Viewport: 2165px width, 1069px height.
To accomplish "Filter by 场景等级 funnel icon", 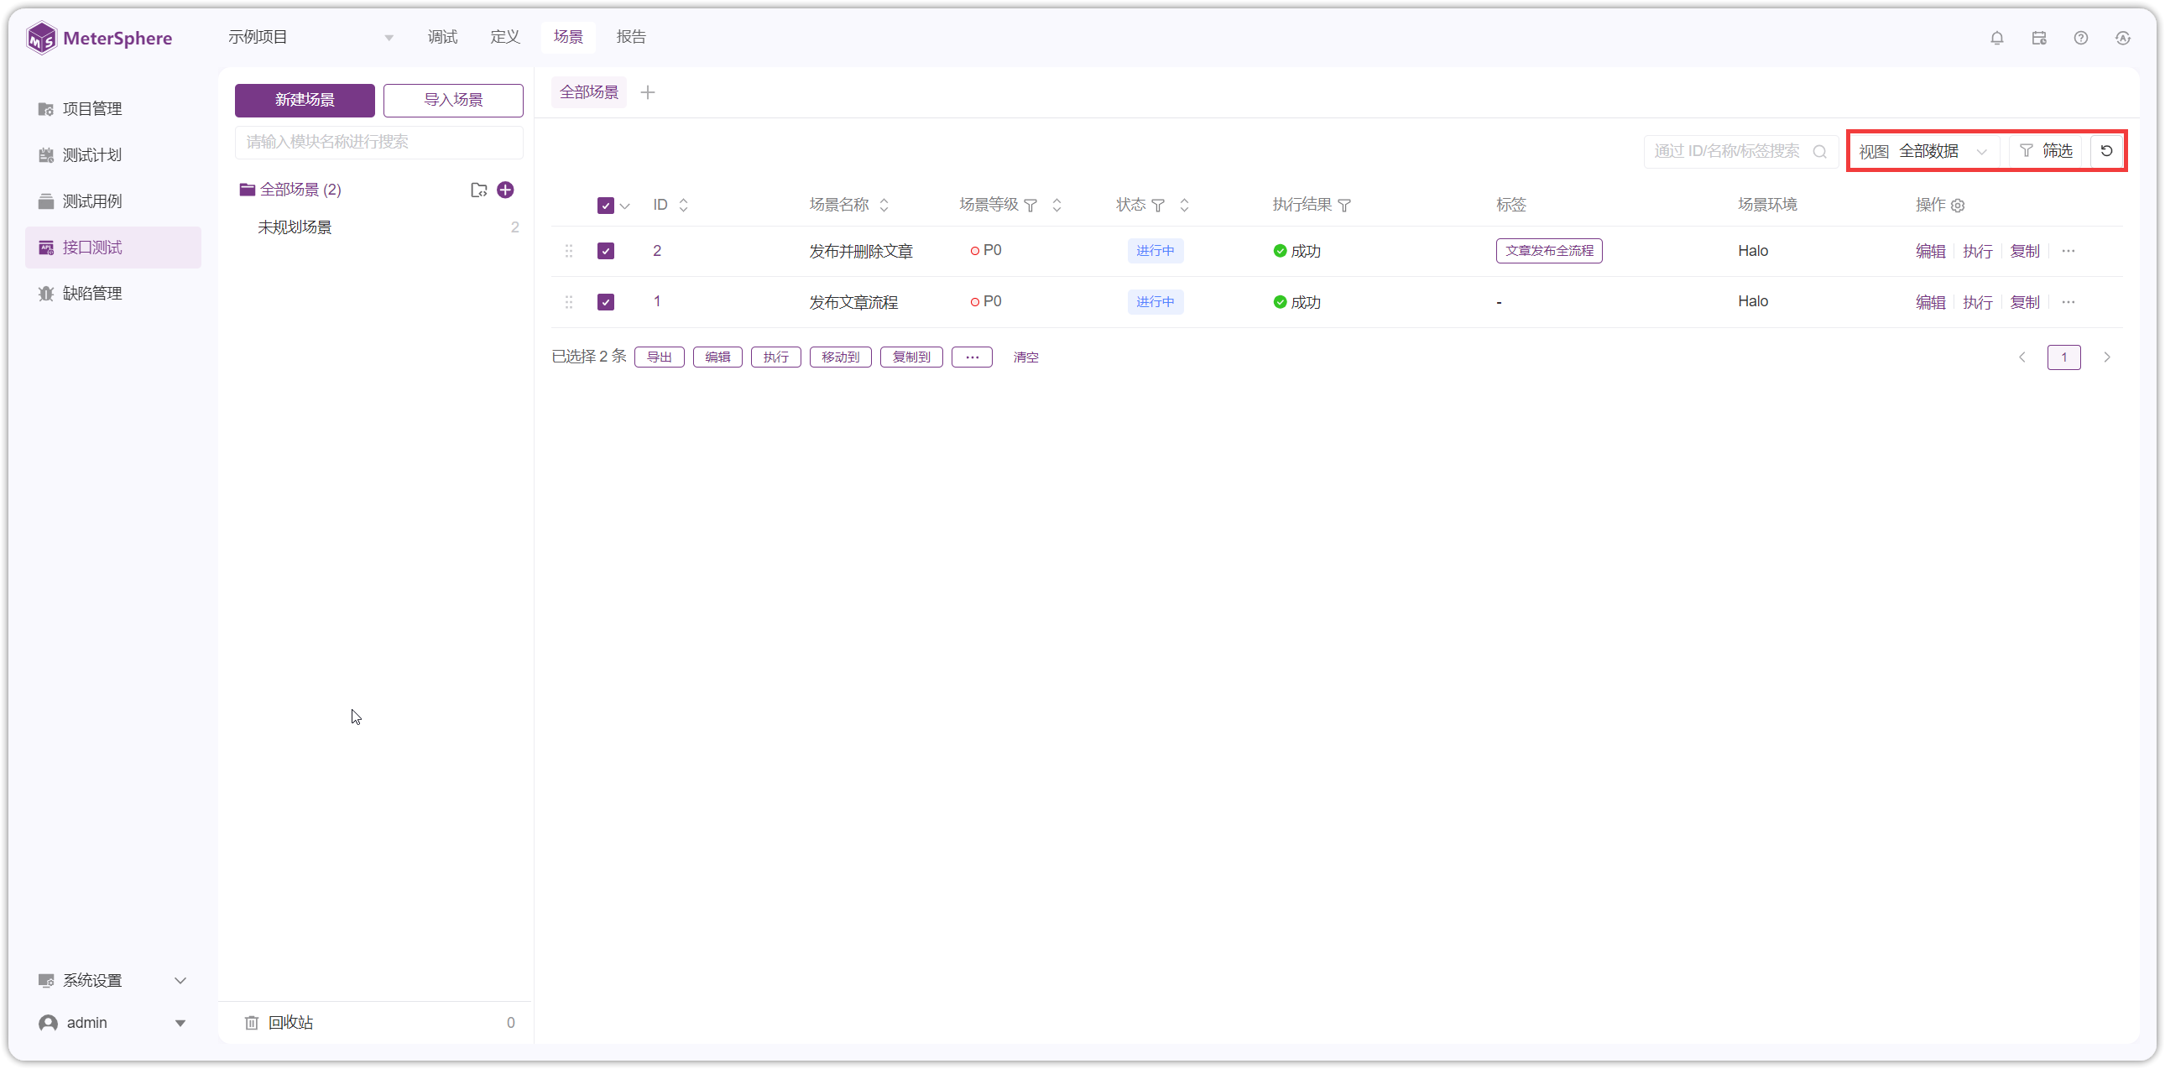I will (1030, 206).
